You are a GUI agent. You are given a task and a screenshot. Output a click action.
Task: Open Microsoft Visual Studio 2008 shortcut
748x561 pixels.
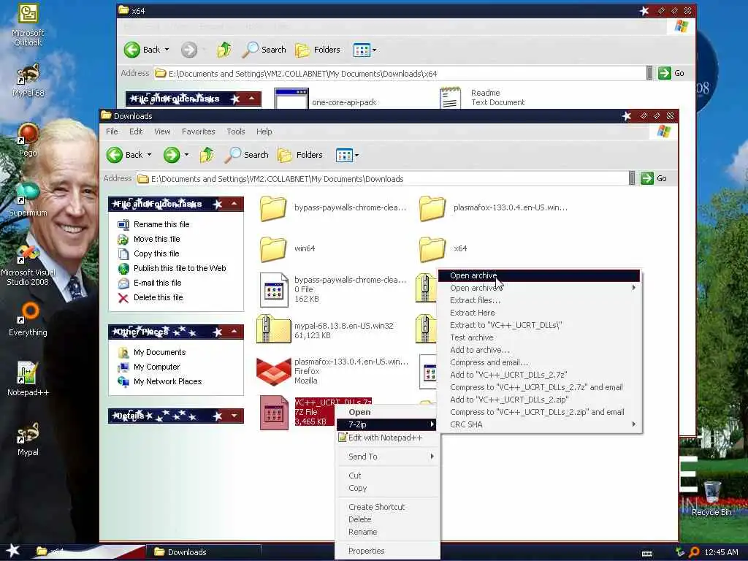click(28, 265)
